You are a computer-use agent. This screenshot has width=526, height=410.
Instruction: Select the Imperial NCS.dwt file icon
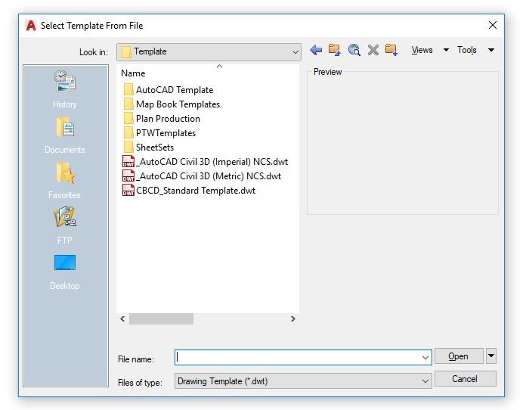tap(128, 162)
